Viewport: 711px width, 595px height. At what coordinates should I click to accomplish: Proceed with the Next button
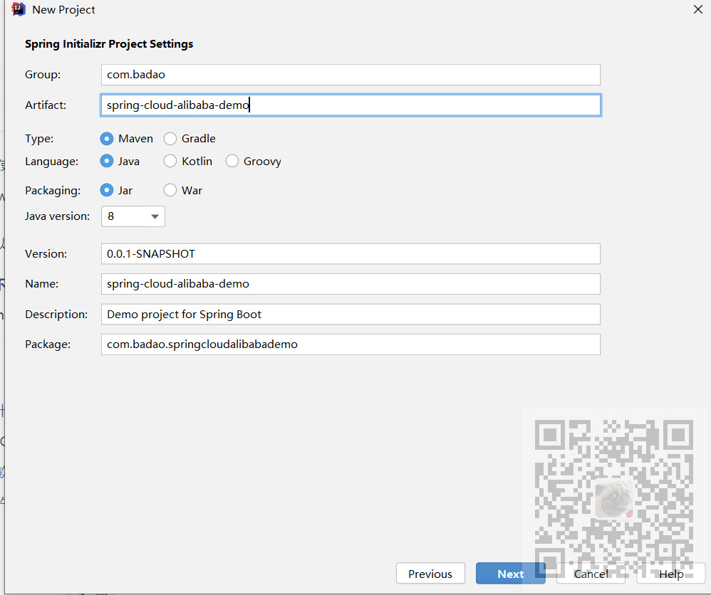[x=510, y=574]
